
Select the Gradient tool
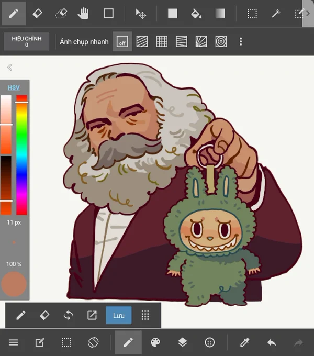click(x=220, y=13)
